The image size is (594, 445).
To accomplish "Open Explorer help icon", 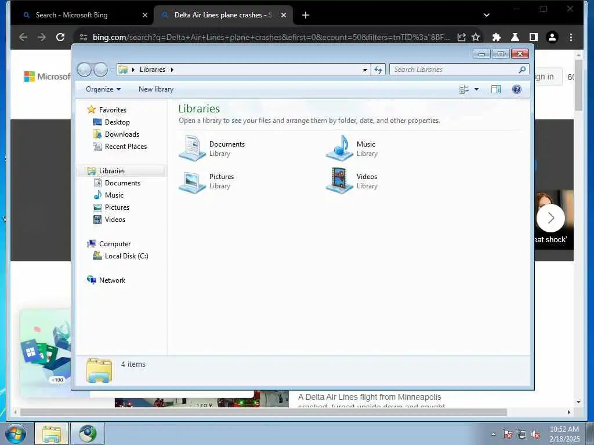I will coord(517,89).
